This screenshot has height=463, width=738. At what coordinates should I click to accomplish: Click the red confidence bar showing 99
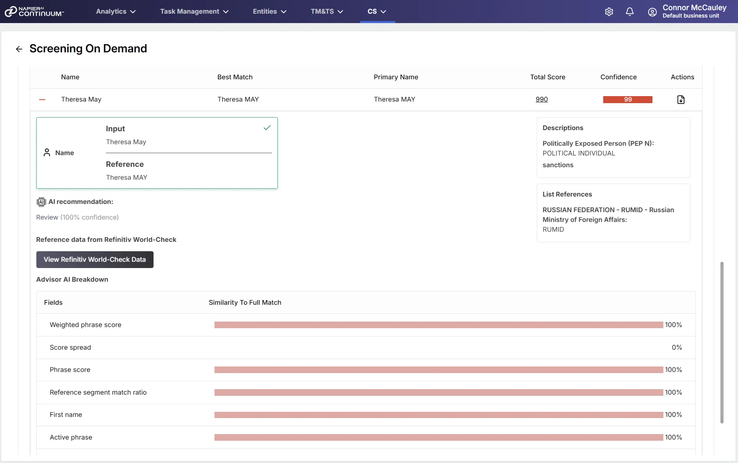point(627,100)
